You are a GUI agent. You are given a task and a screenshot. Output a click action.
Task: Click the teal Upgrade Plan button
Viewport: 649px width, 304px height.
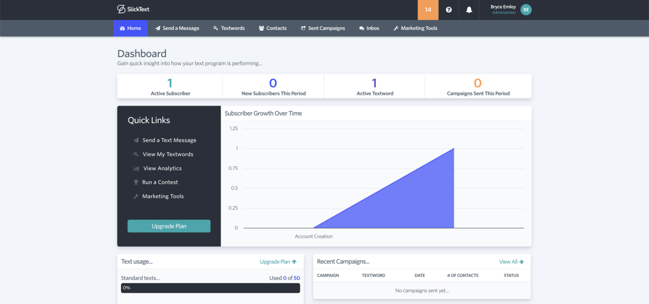point(169,226)
